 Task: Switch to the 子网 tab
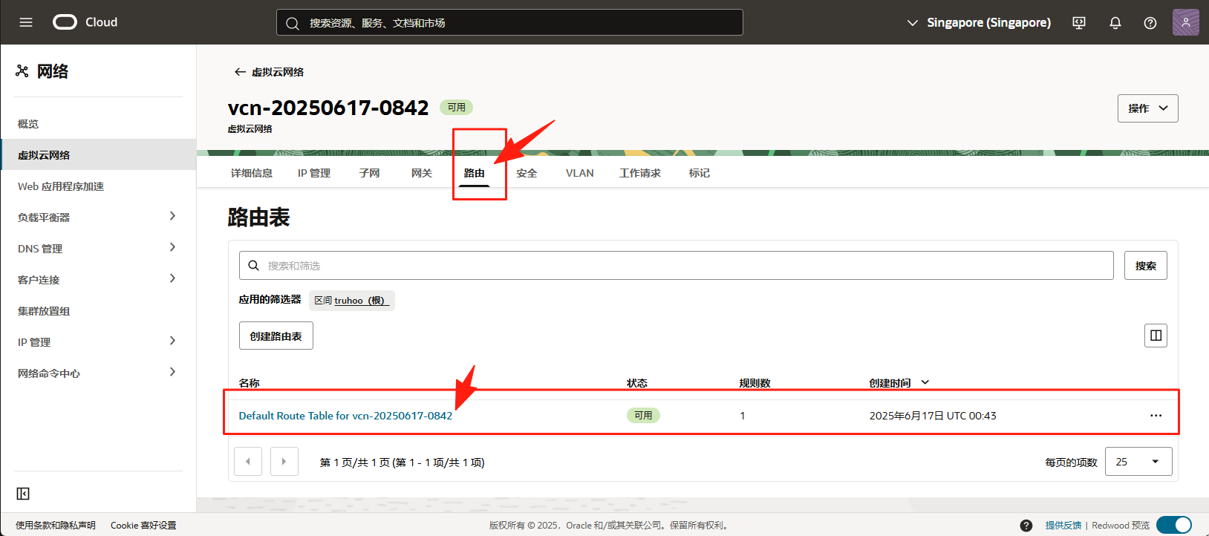[369, 173]
